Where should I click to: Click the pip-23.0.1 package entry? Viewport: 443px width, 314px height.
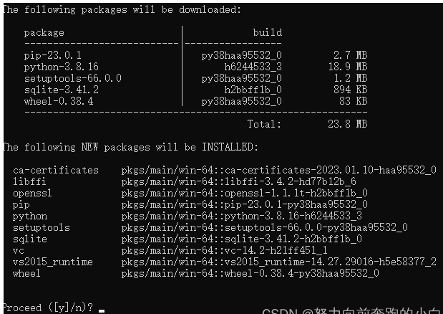pos(52,55)
